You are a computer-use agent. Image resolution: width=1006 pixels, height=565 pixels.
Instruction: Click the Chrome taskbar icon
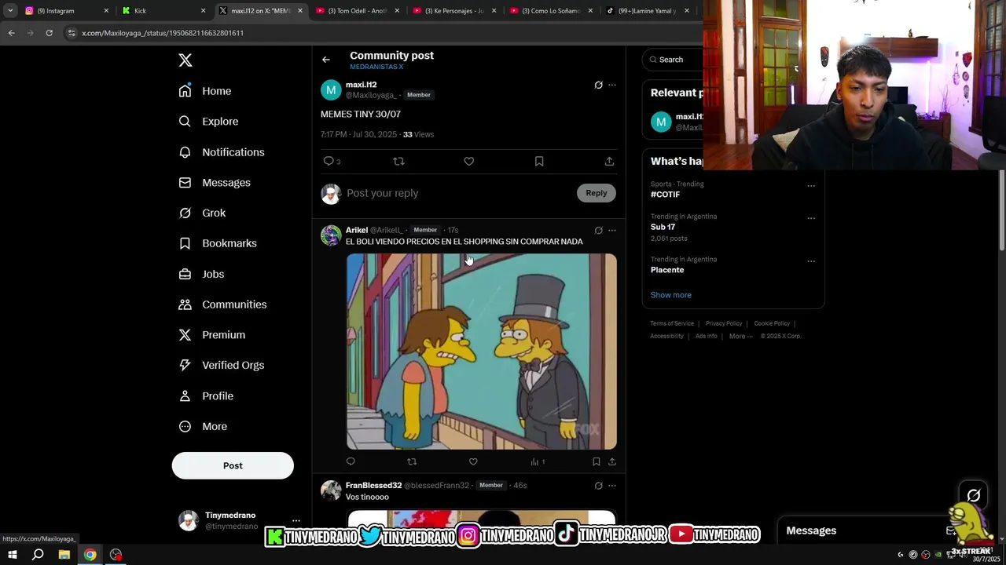pos(90,555)
